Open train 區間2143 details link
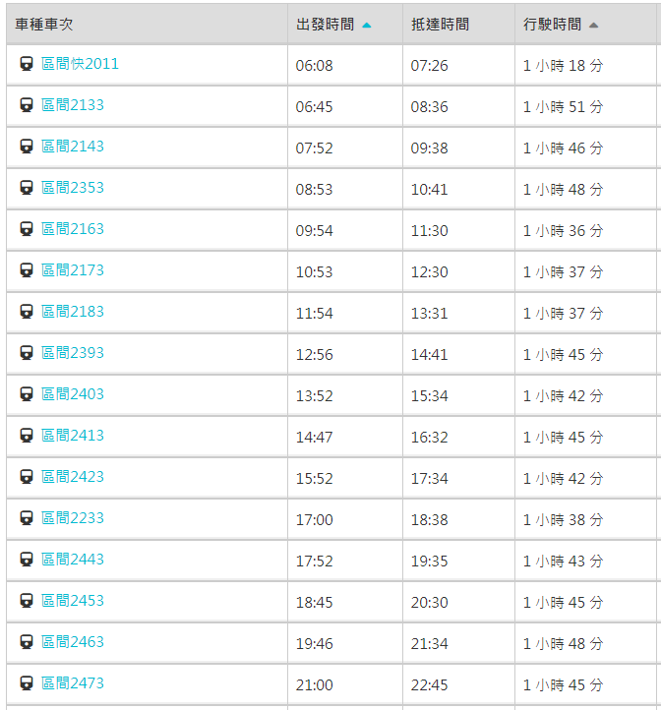Viewport: 661px width, 710px height. coord(72,147)
